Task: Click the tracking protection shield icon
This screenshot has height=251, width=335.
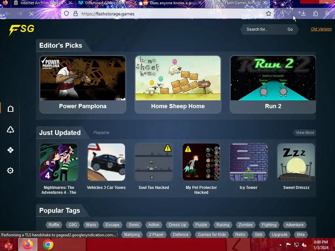Action: [66, 14]
